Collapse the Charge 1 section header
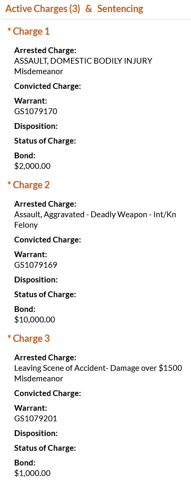 pyautogui.click(x=28, y=32)
